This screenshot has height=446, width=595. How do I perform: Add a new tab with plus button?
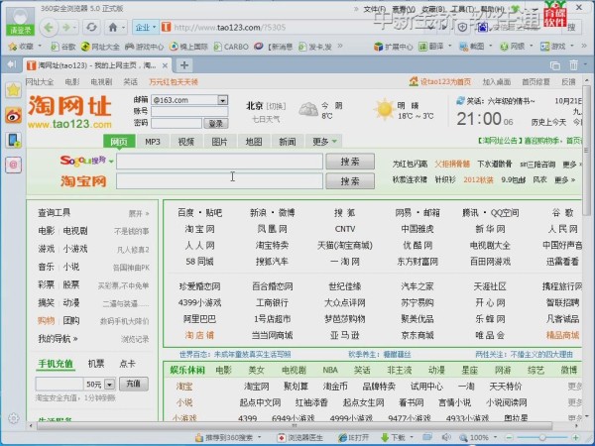[x=184, y=65]
